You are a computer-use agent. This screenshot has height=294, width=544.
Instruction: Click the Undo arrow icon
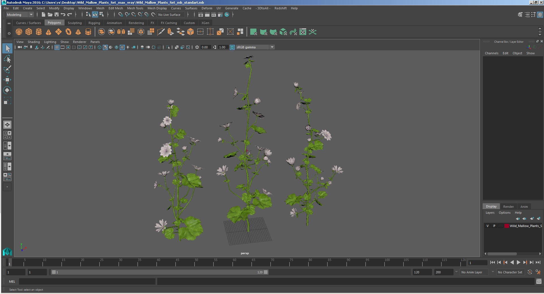coord(63,15)
